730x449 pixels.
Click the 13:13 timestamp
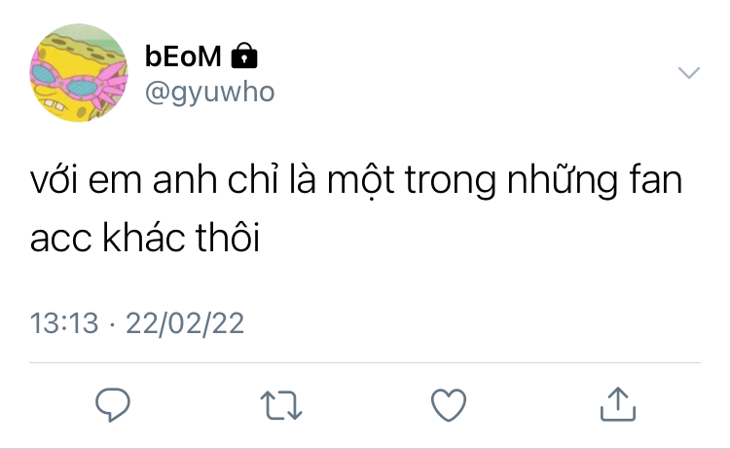coord(64,322)
